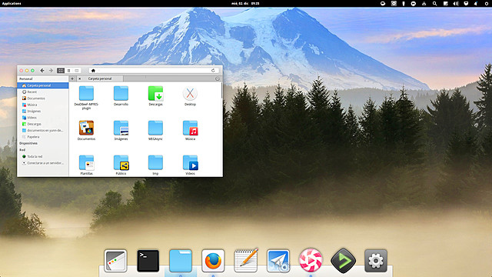Close the Carpeta personal tab

80,78
